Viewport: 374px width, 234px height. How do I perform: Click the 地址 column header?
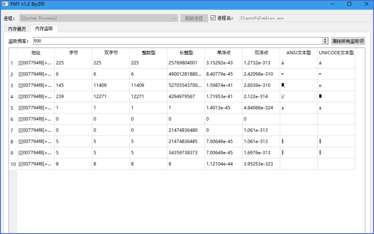click(36, 53)
